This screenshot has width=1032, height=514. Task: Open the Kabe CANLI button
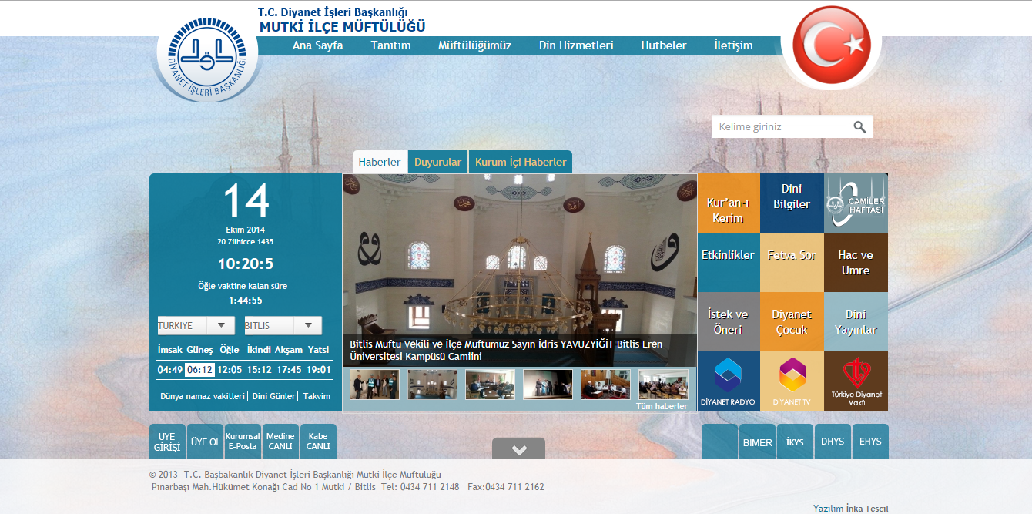tap(318, 442)
